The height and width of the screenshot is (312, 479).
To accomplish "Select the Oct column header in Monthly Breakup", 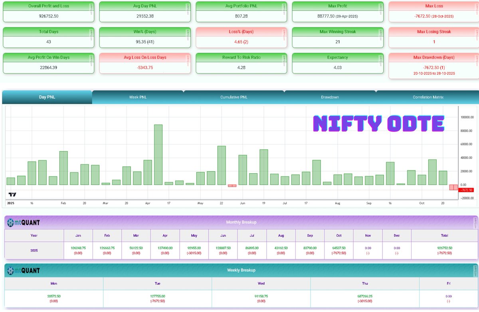I will coord(338,235).
